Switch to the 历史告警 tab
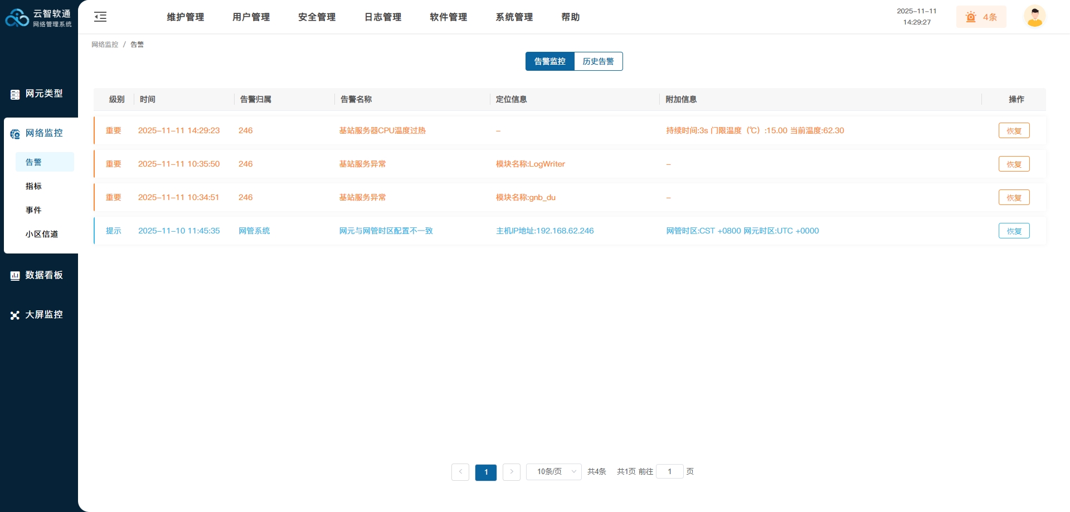Image resolution: width=1070 pixels, height=512 pixels. (x=598, y=61)
